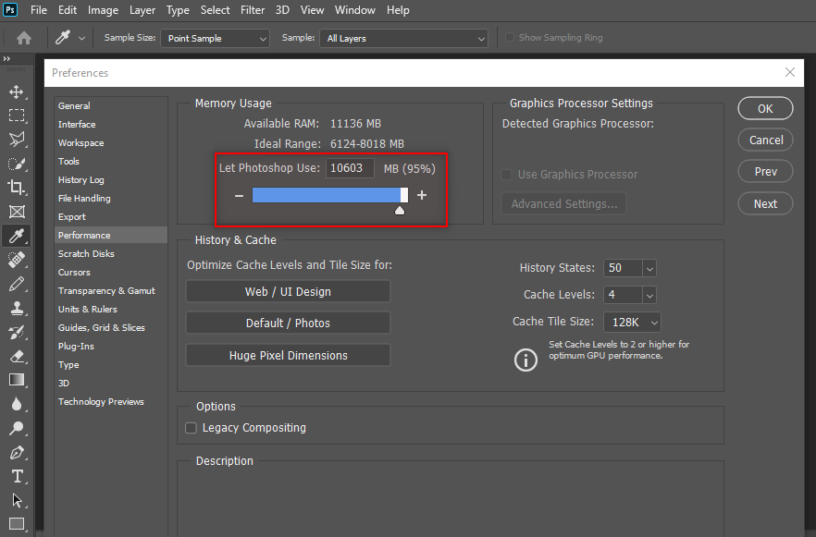816x537 pixels.
Task: Increase memory with plus button
Action: 422,195
